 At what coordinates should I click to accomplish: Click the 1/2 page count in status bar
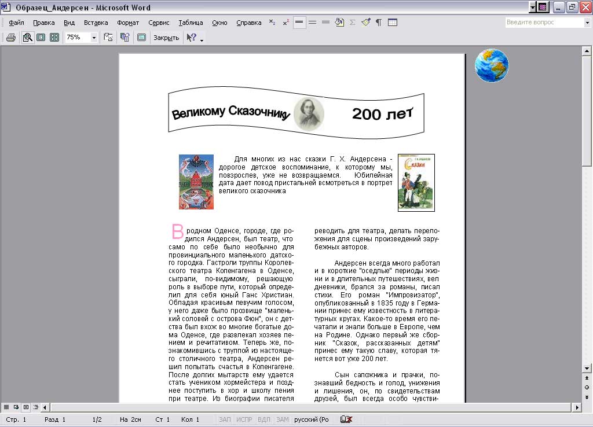[x=97, y=419]
